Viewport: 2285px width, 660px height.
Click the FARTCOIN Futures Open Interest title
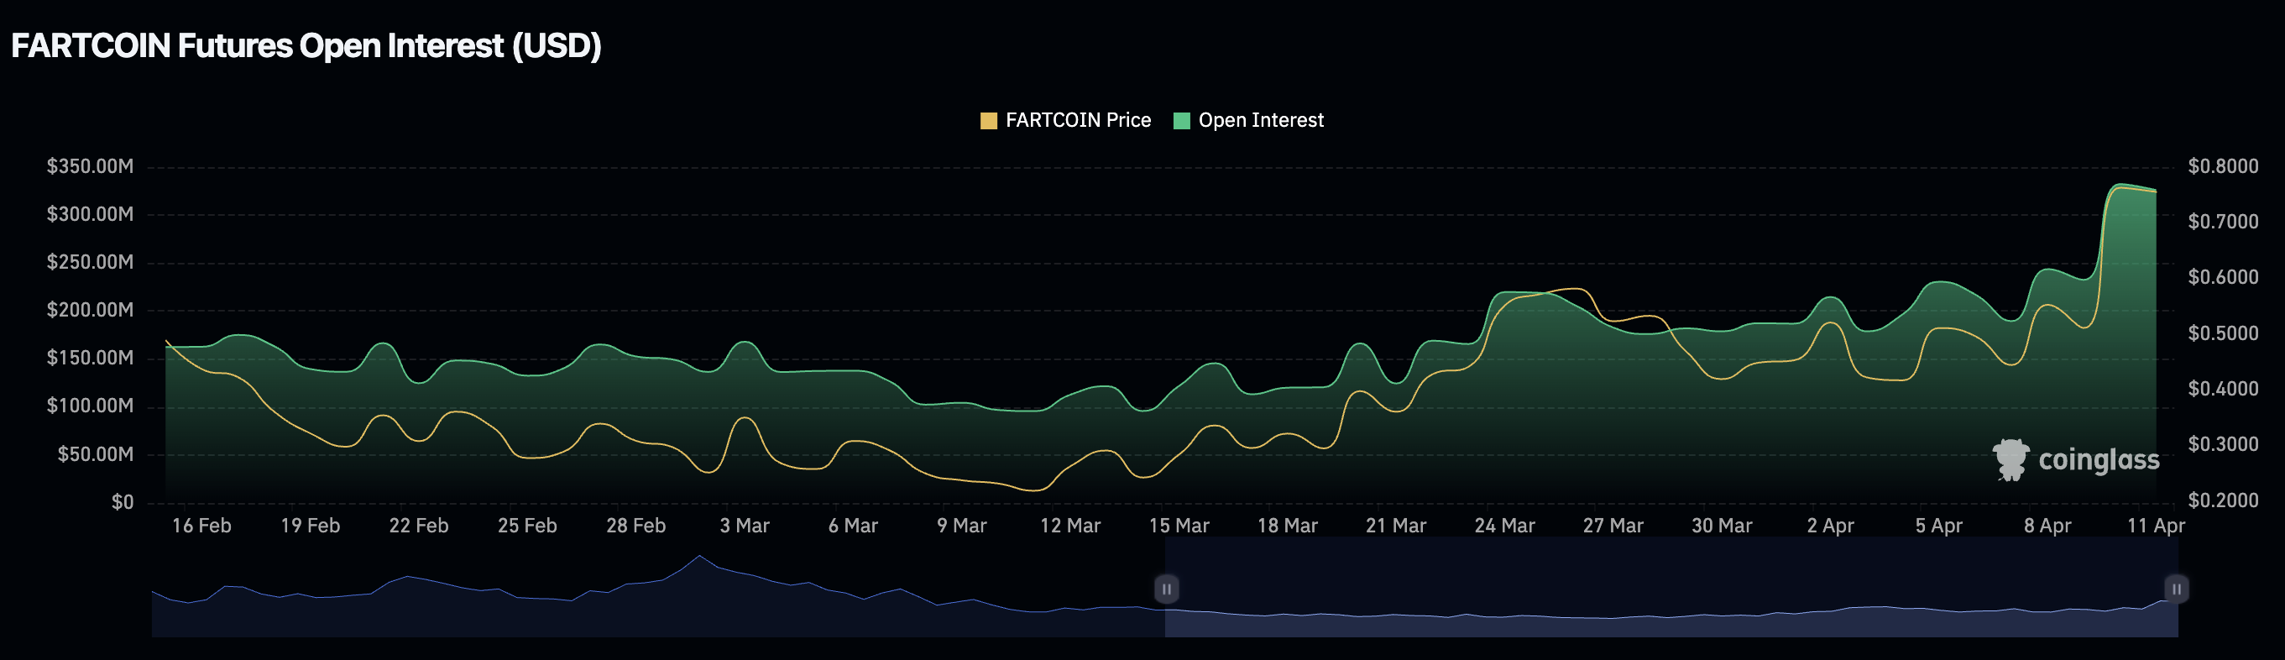(x=306, y=46)
